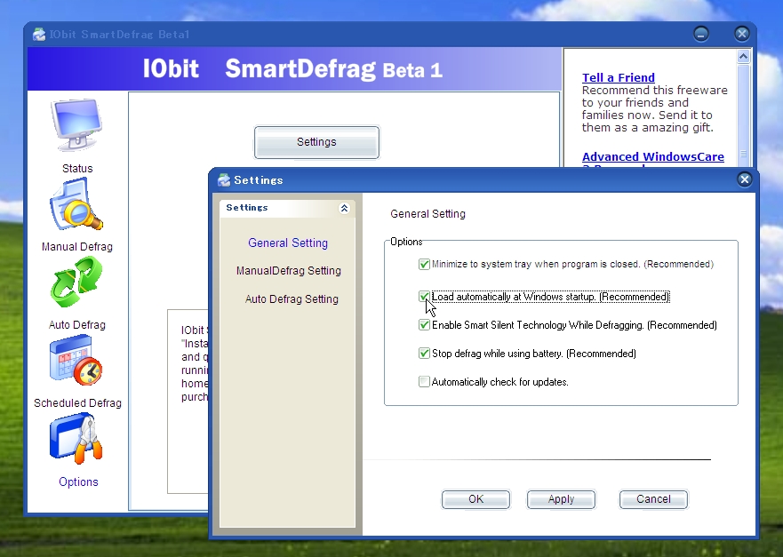Screen dimensions: 783x557
Task: Select the Options tools icon
Action: pyautogui.click(x=76, y=439)
